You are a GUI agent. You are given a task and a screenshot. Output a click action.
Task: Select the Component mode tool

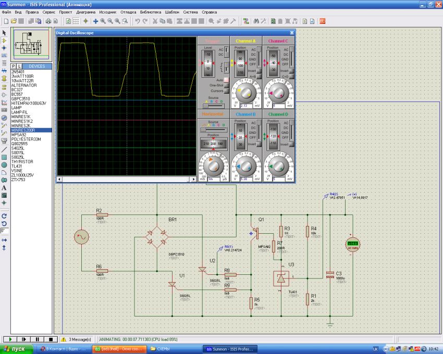pos(4,40)
